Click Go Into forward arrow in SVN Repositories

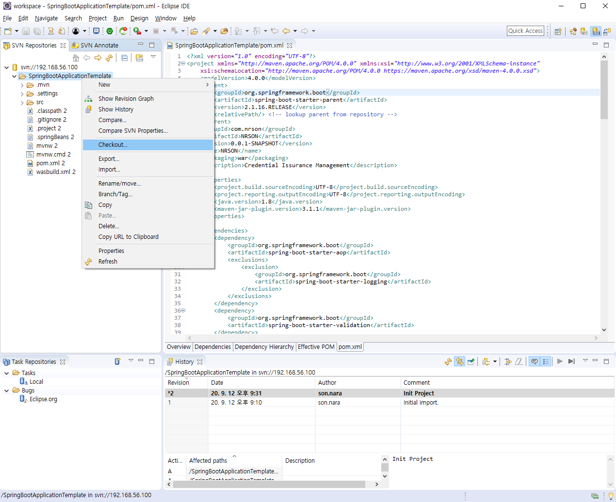(98, 58)
